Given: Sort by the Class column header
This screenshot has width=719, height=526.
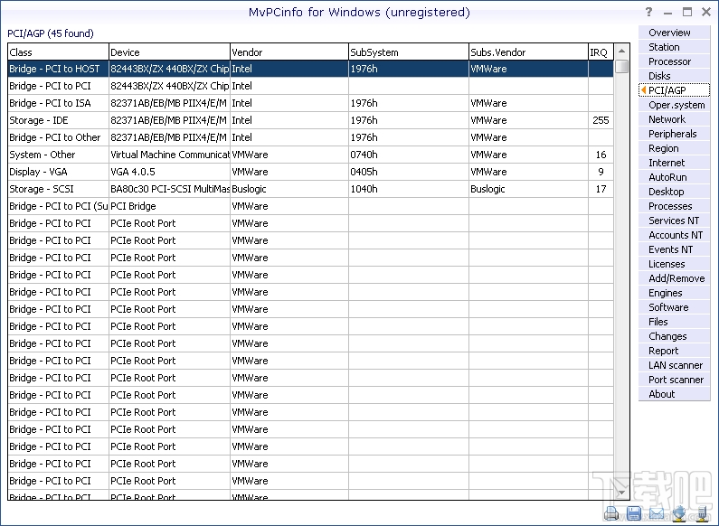Looking at the screenshot, I should (x=58, y=52).
